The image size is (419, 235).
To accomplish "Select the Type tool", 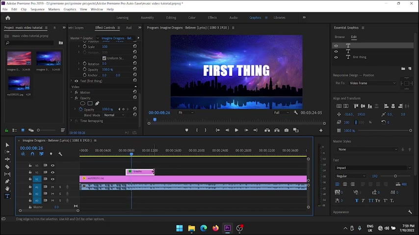I will coord(7,196).
